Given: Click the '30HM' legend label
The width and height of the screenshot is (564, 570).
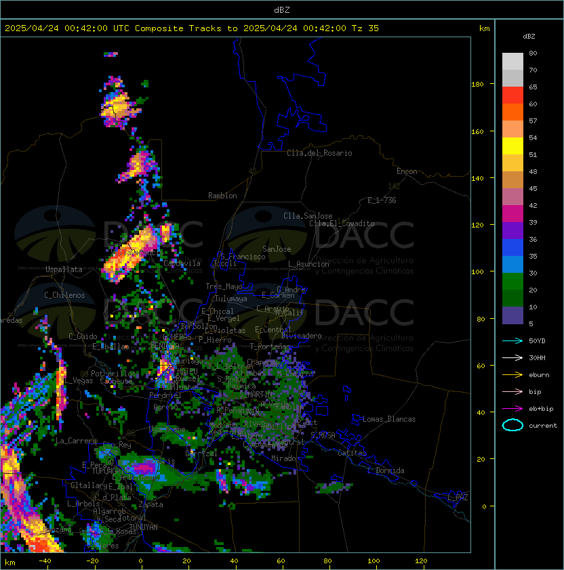Looking at the screenshot, I should [537, 357].
